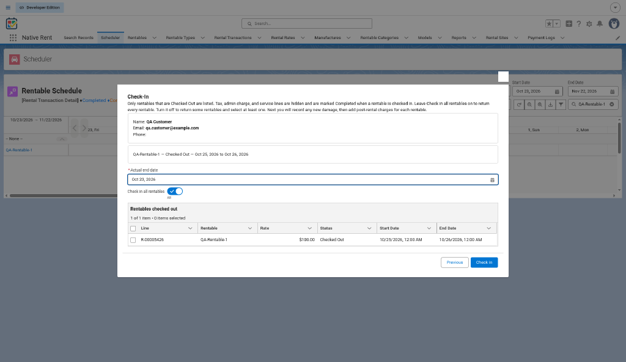Toggle Check in all rentables switch
This screenshot has height=362, width=626.
[175, 191]
